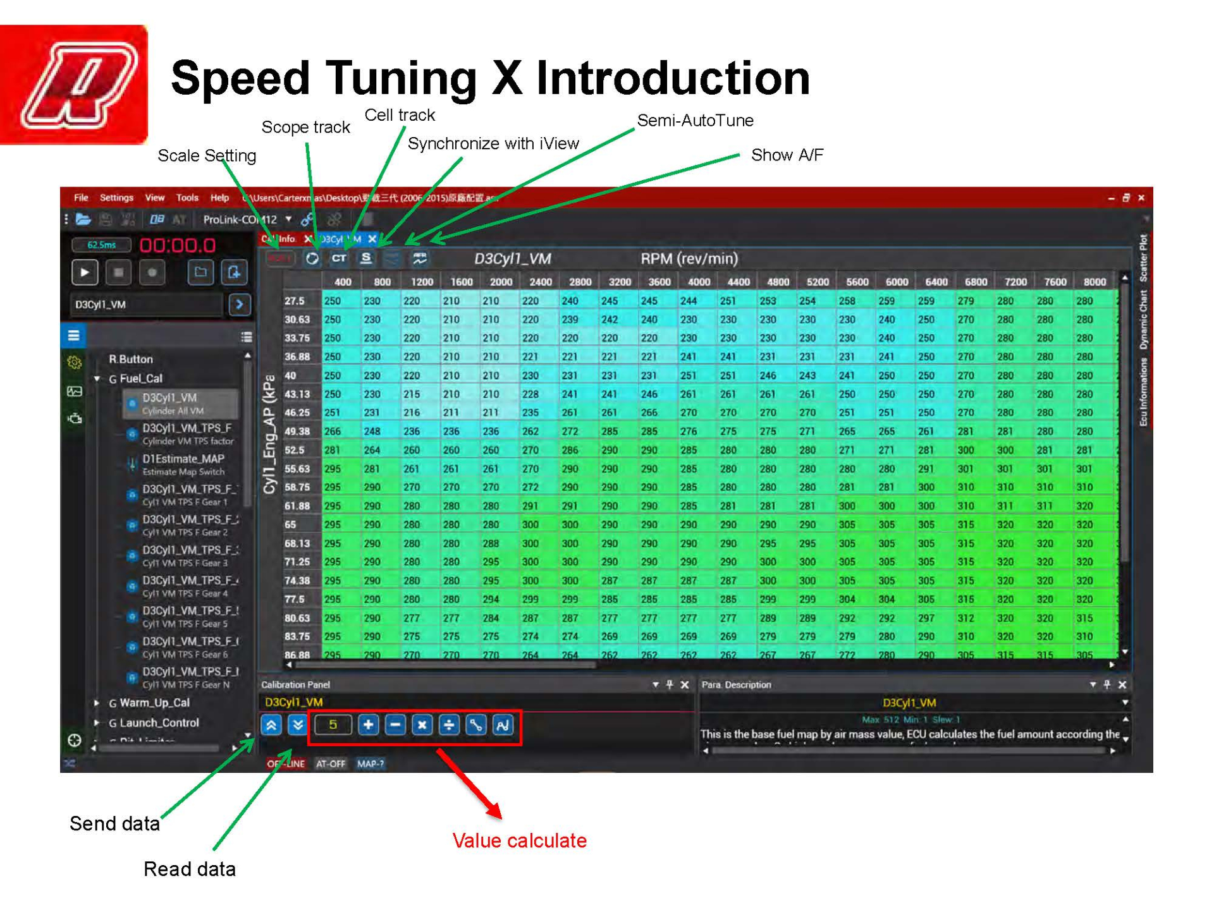The width and height of the screenshot is (1214, 910).
Task: Start logging with the Play button
Action: tap(85, 272)
